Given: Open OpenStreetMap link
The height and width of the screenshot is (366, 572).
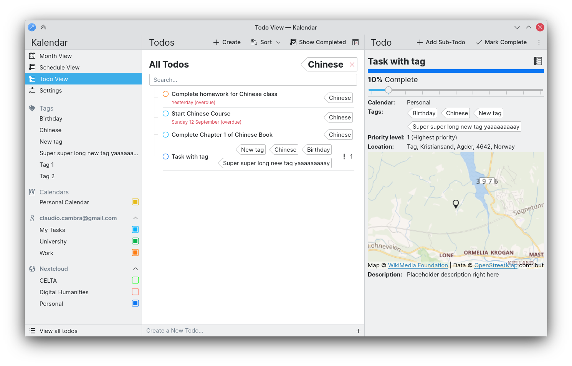Looking at the screenshot, I should click(x=496, y=265).
